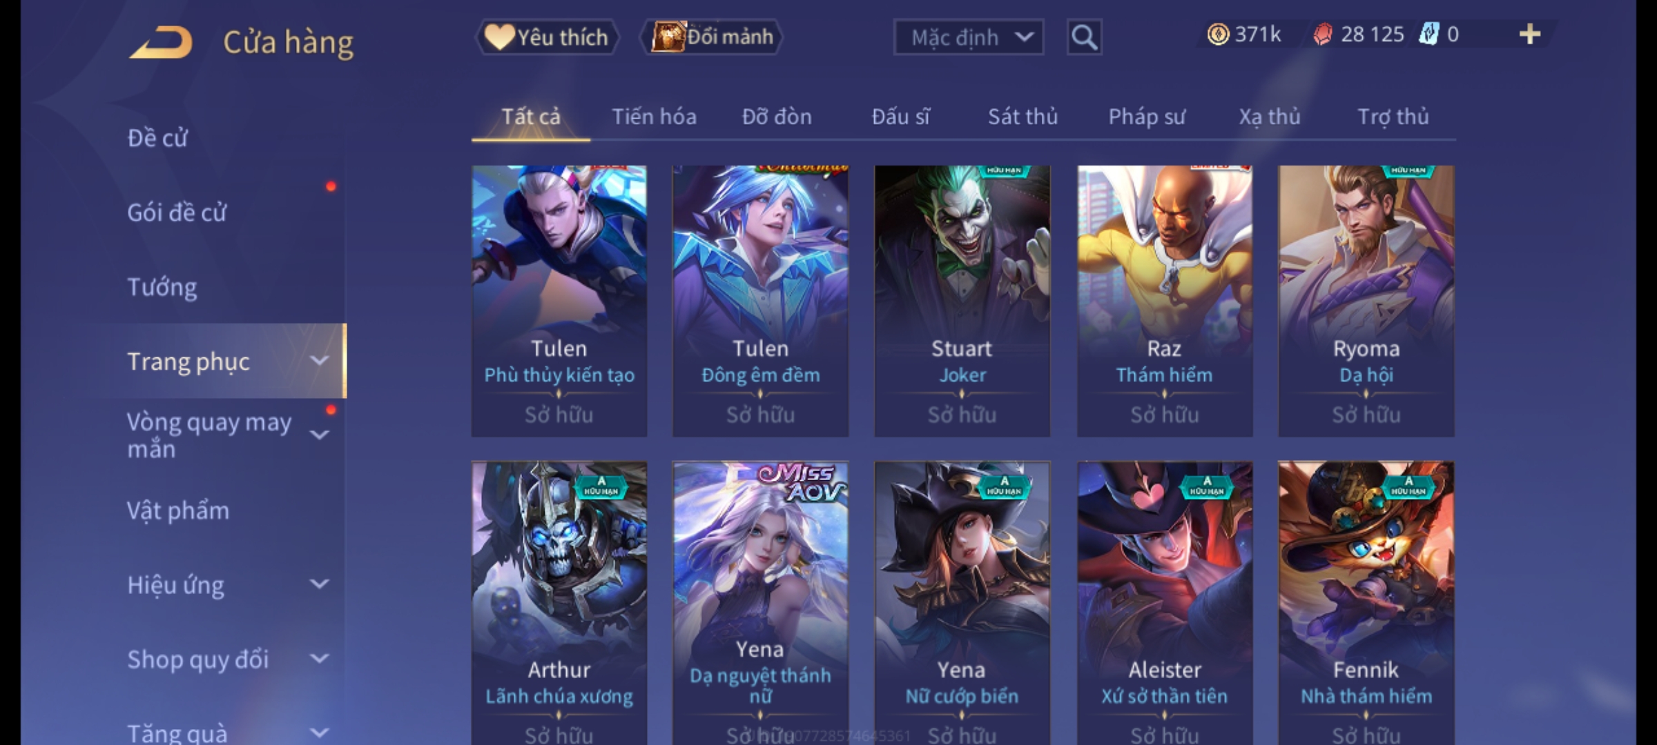1657x745 pixels.
Task: Select the Fennik Nhà thám hiểm card
Action: 1366,603
